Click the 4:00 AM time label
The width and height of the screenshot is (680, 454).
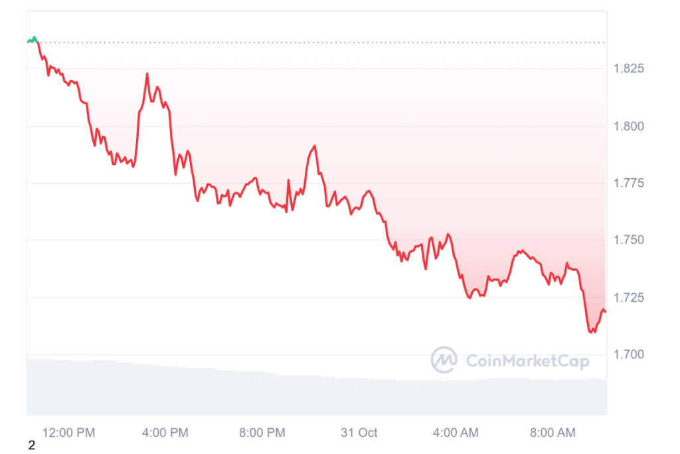tap(454, 433)
